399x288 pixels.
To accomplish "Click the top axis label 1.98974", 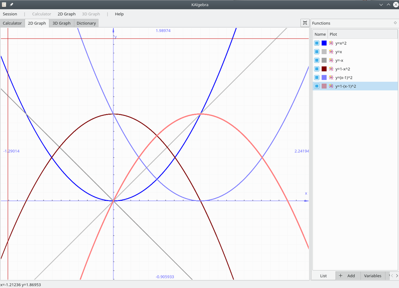I will [163, 31].
